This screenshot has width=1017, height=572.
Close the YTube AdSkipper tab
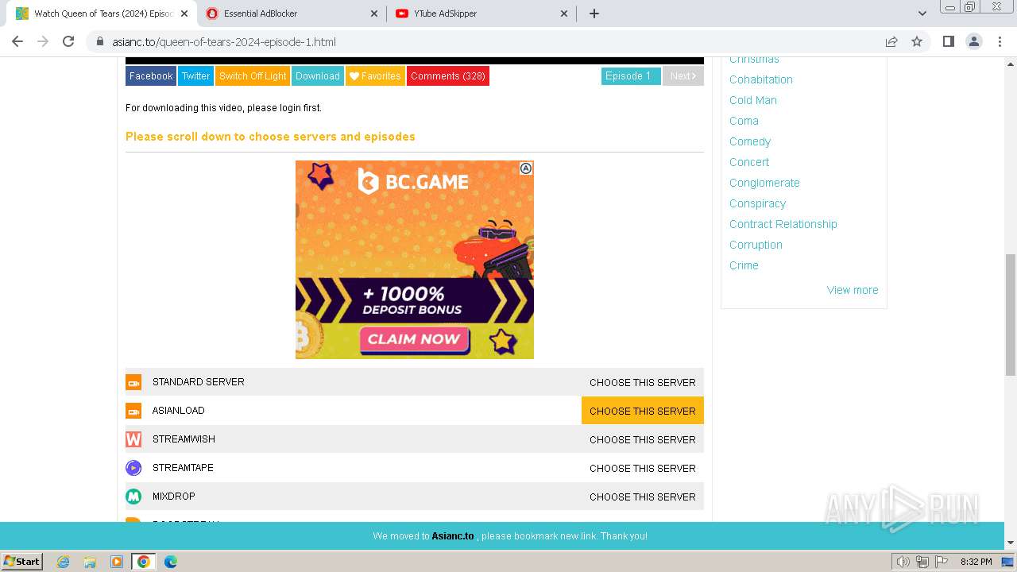(x=564, y=14)
